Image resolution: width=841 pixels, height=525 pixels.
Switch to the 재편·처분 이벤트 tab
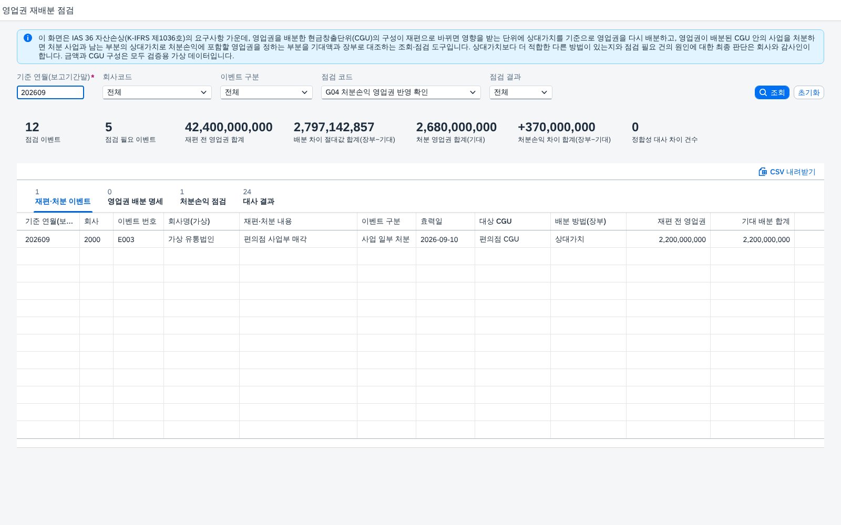coord(63,202)
